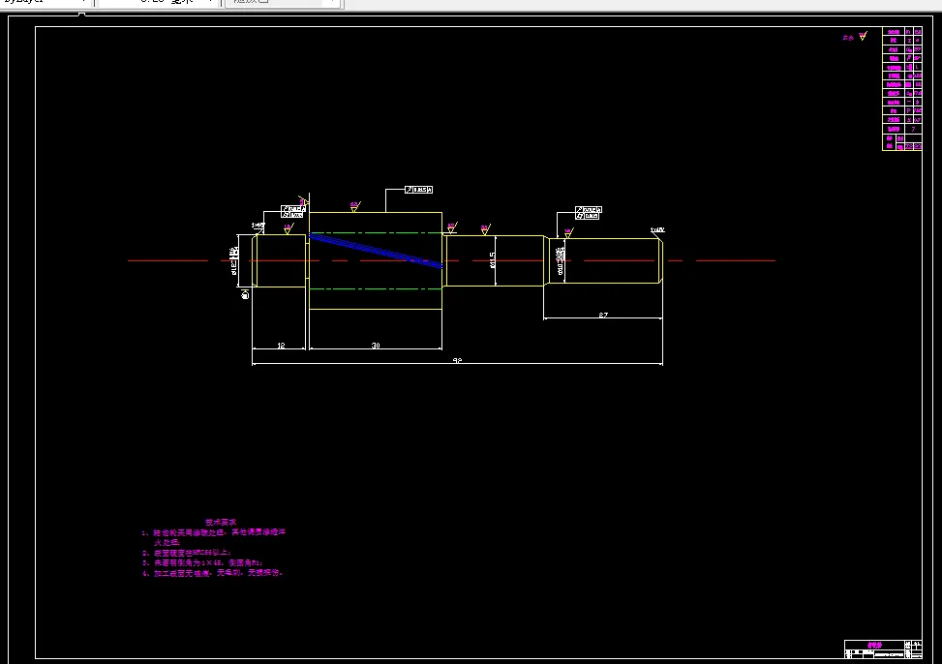Viewport: 942px width, 664px height.
Task: Select the left-end 1x45° chamfer note
Action: point(258,226)
